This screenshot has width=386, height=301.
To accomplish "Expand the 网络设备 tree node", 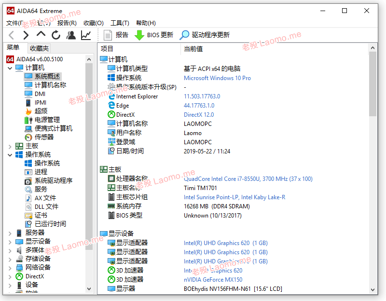I will coord(10,268).
